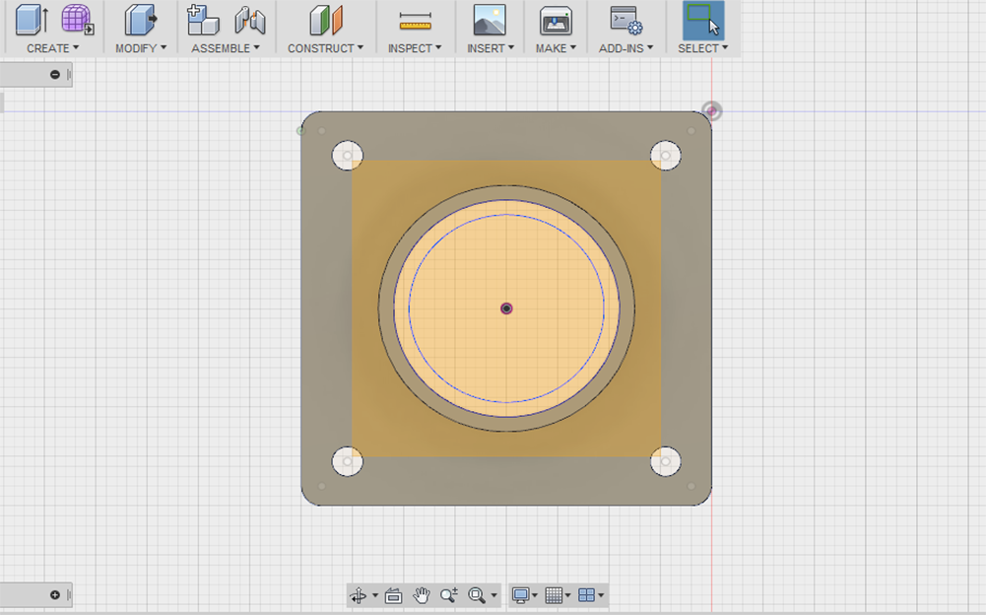
Task: Open the CONSTRUCT dropdown menu
Action: tap(325, 48)
